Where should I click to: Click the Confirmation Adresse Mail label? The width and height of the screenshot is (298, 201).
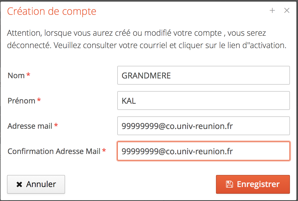[54, 151]
